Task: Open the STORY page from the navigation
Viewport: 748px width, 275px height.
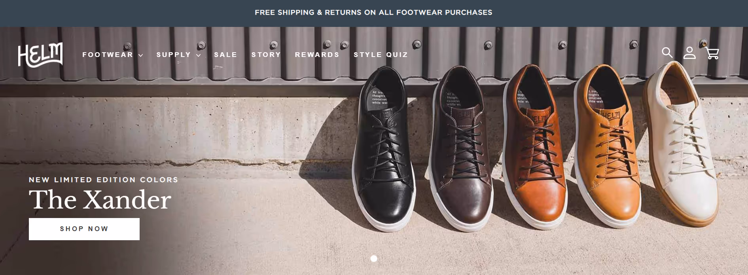Action: [266, 55]
